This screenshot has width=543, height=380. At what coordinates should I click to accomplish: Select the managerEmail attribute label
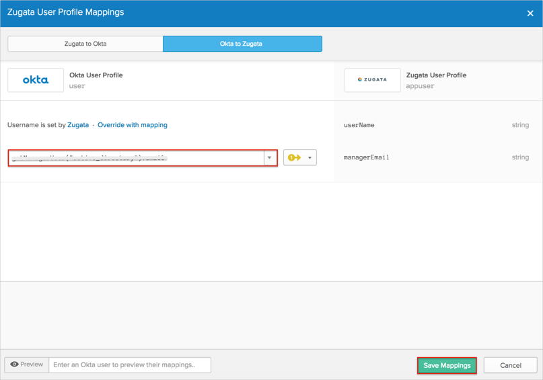click(366, 157)
